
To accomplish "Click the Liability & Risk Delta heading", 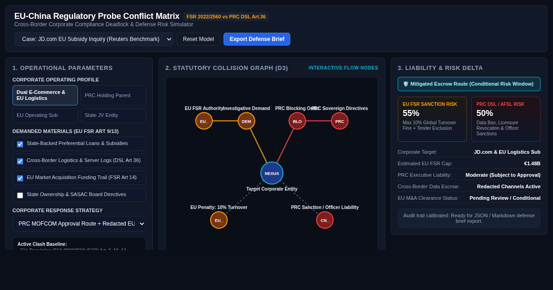I will click(x=440, y=68).
